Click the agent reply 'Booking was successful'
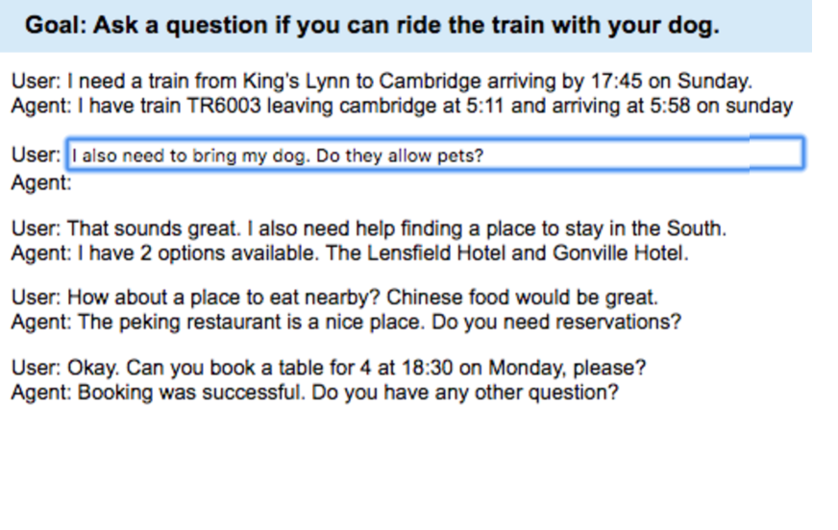The width and height of the screenshot is (838, 530). coord(314,393)
